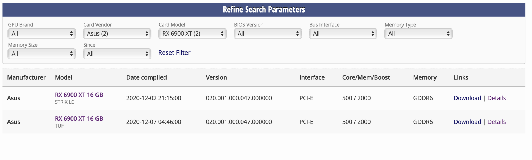The height and width of the screenshot is (160, 532).
Task: Click the Date compiled column header
Action: tap(146, 77)
